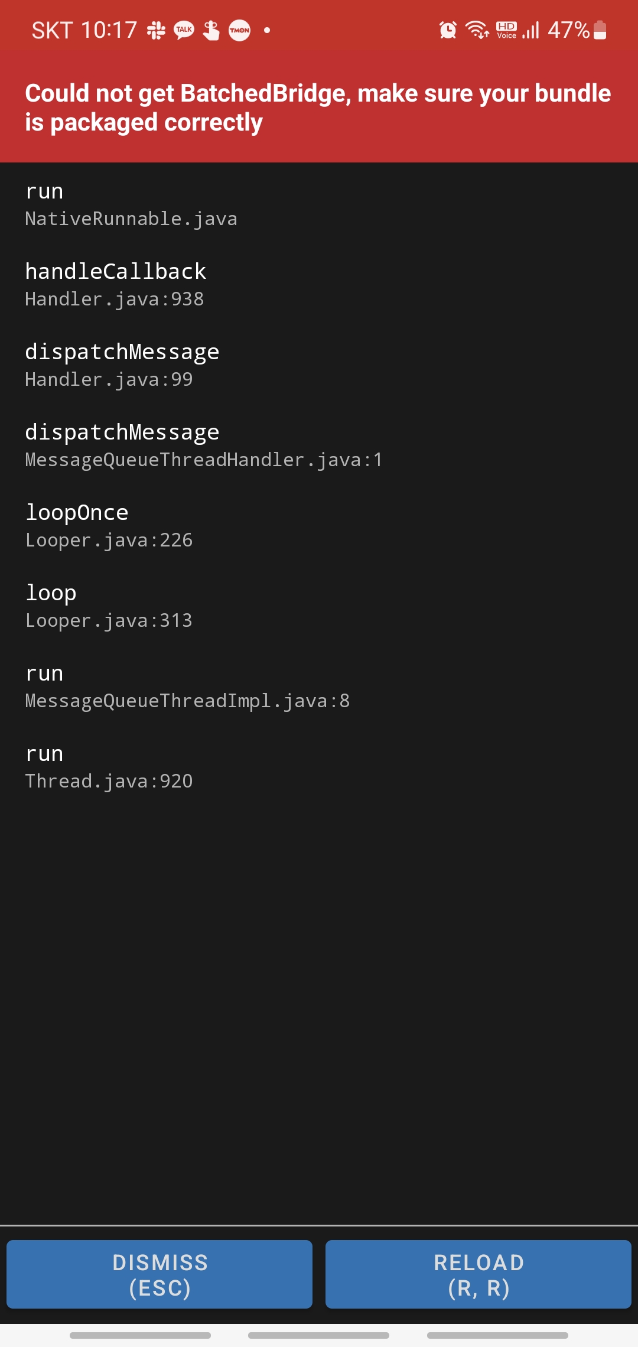Select the dispatchMessage Handler.java:99 frame
Screen dimensions: 638x1347
coord(319,365)
